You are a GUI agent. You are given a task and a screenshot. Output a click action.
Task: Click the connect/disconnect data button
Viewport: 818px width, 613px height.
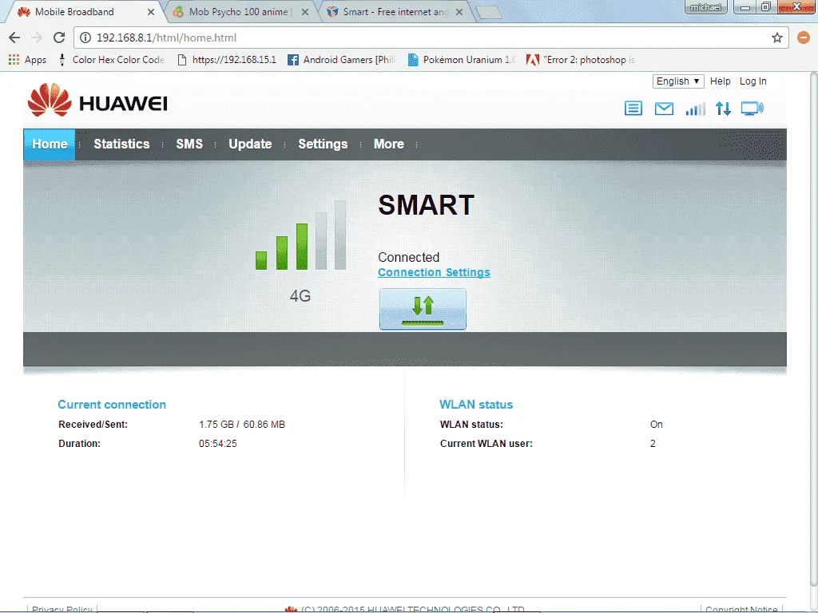click(x=423, y=309)
